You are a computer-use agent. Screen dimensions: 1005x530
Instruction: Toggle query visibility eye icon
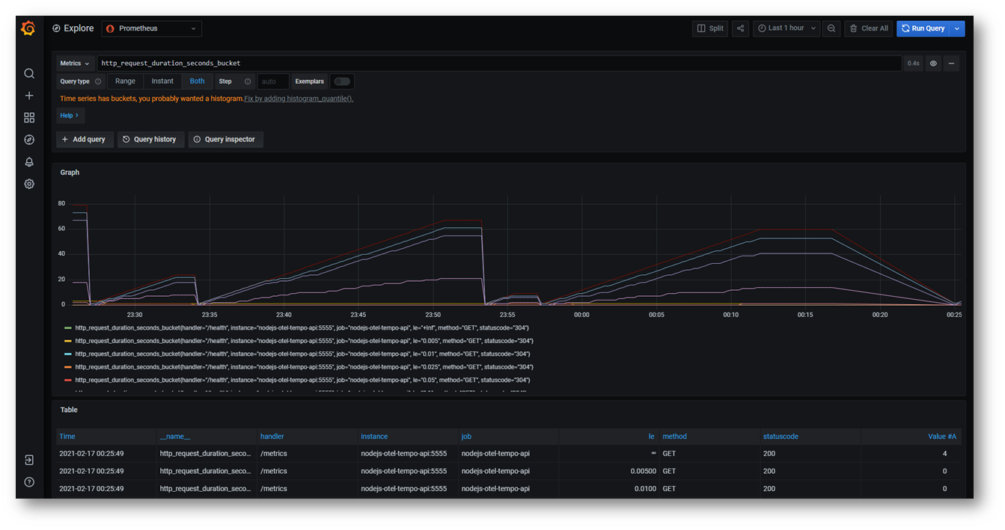click(x=933, y=64)
